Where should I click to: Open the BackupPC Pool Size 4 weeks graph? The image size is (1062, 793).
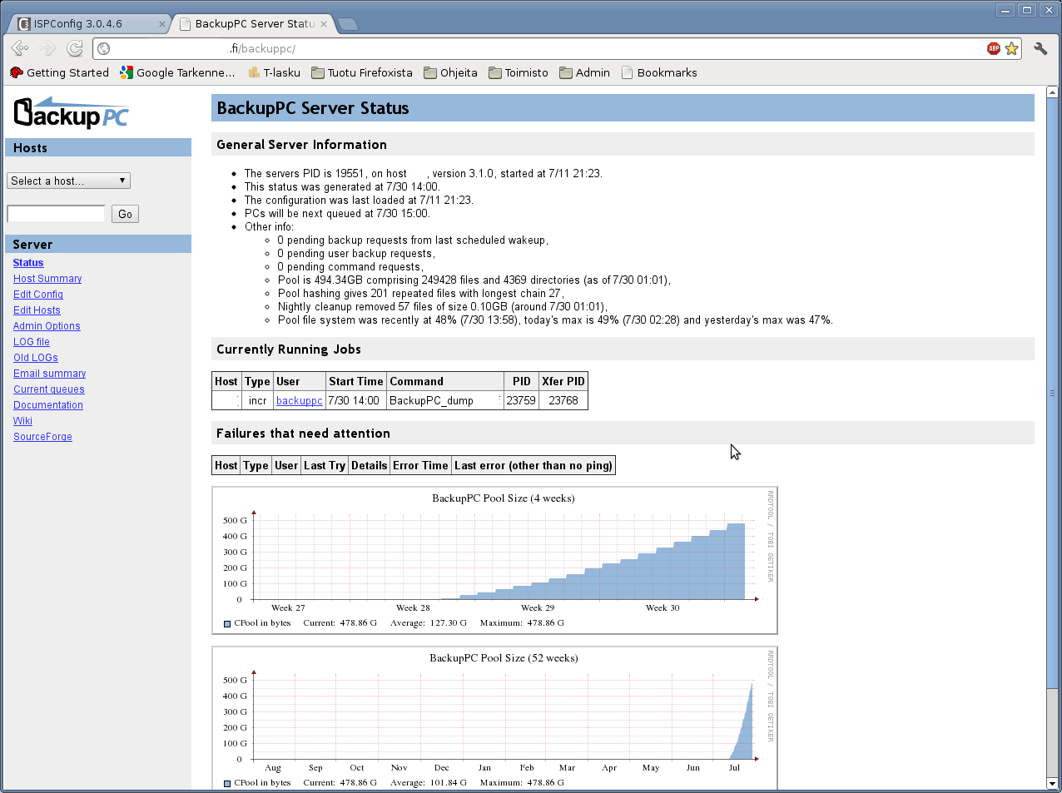[494, 560]
